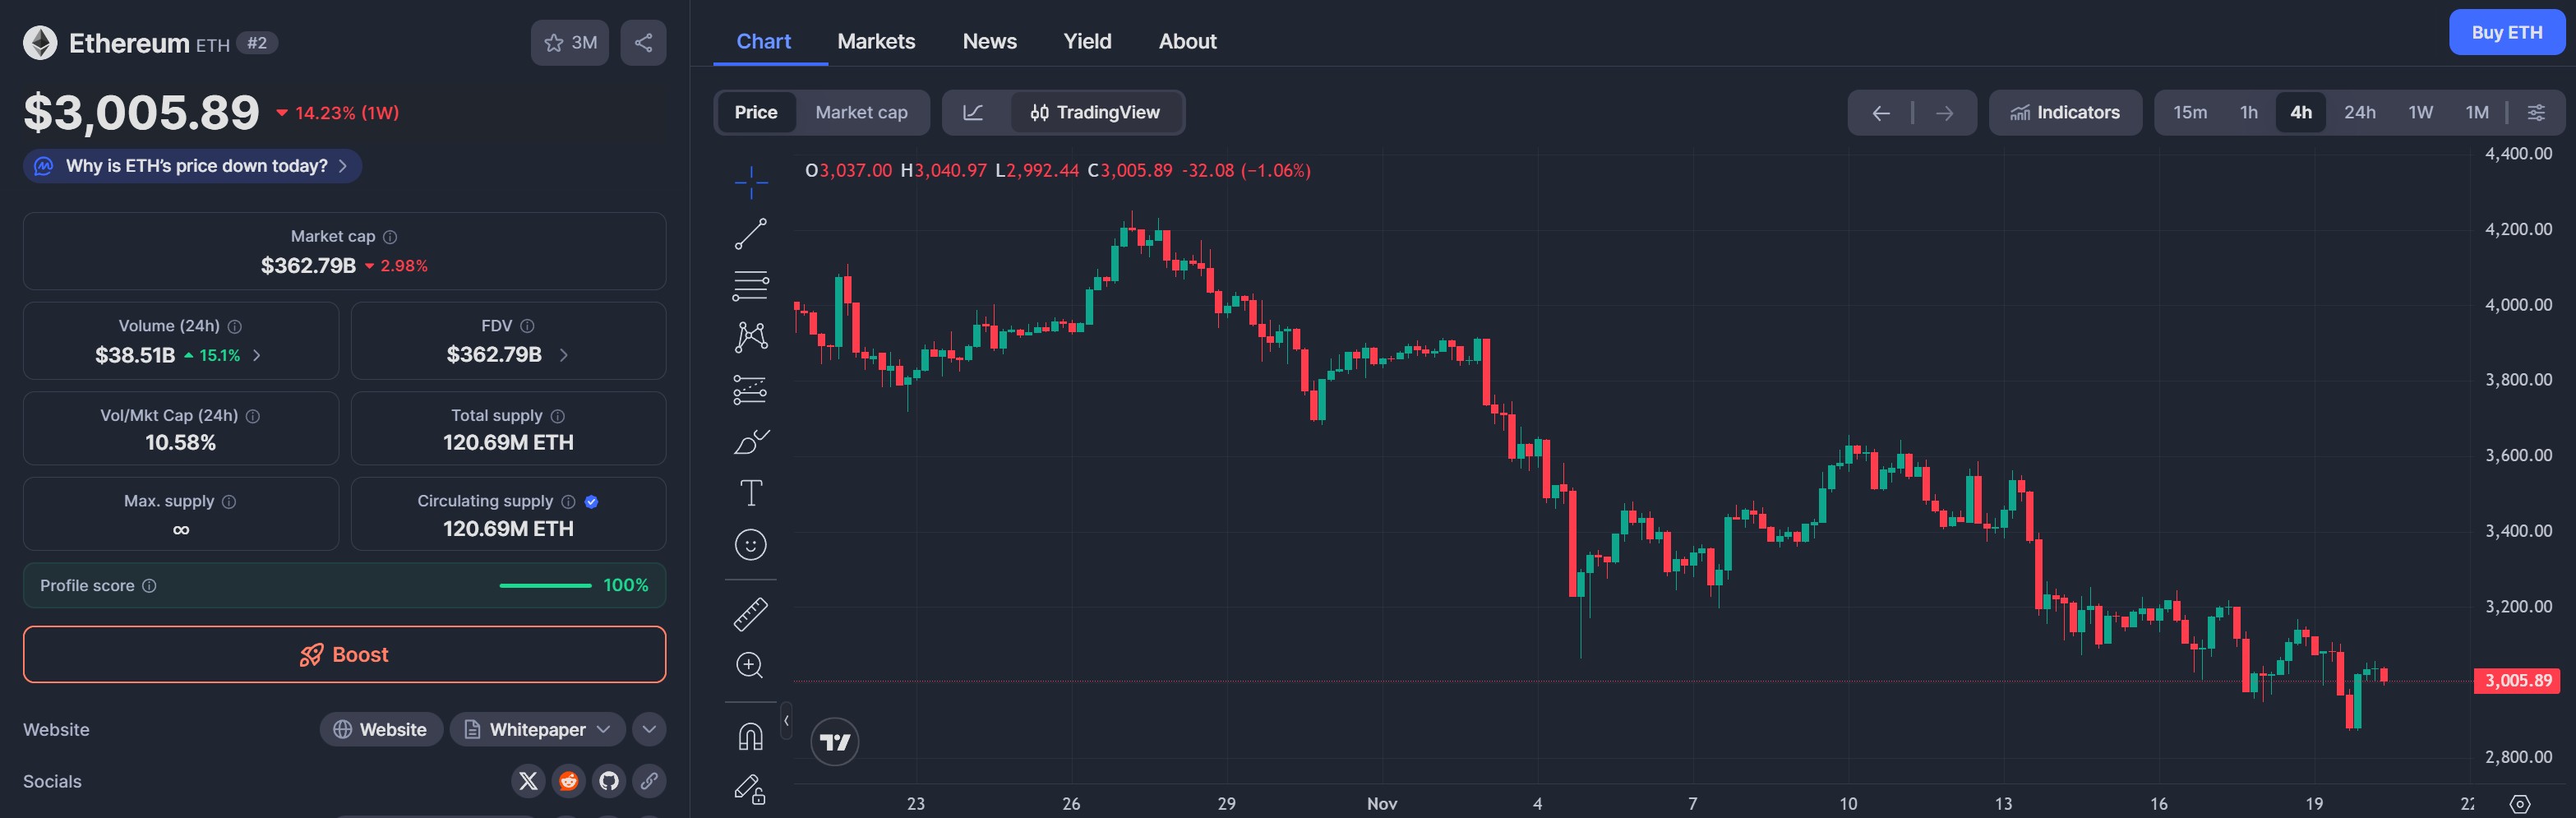This screenshot has height=818, width=2576.
Task: Open Ethereum's GitHub social link
Action: pyautogui.click(x=609, y=781)
